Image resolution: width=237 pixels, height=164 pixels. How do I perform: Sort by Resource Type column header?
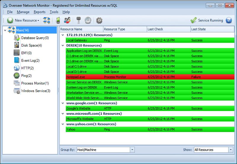point(125,29)
